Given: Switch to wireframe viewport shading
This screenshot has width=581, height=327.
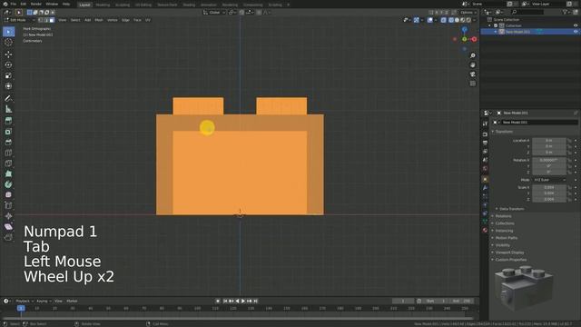Looking at the screenshot, I should pos(451,20).
